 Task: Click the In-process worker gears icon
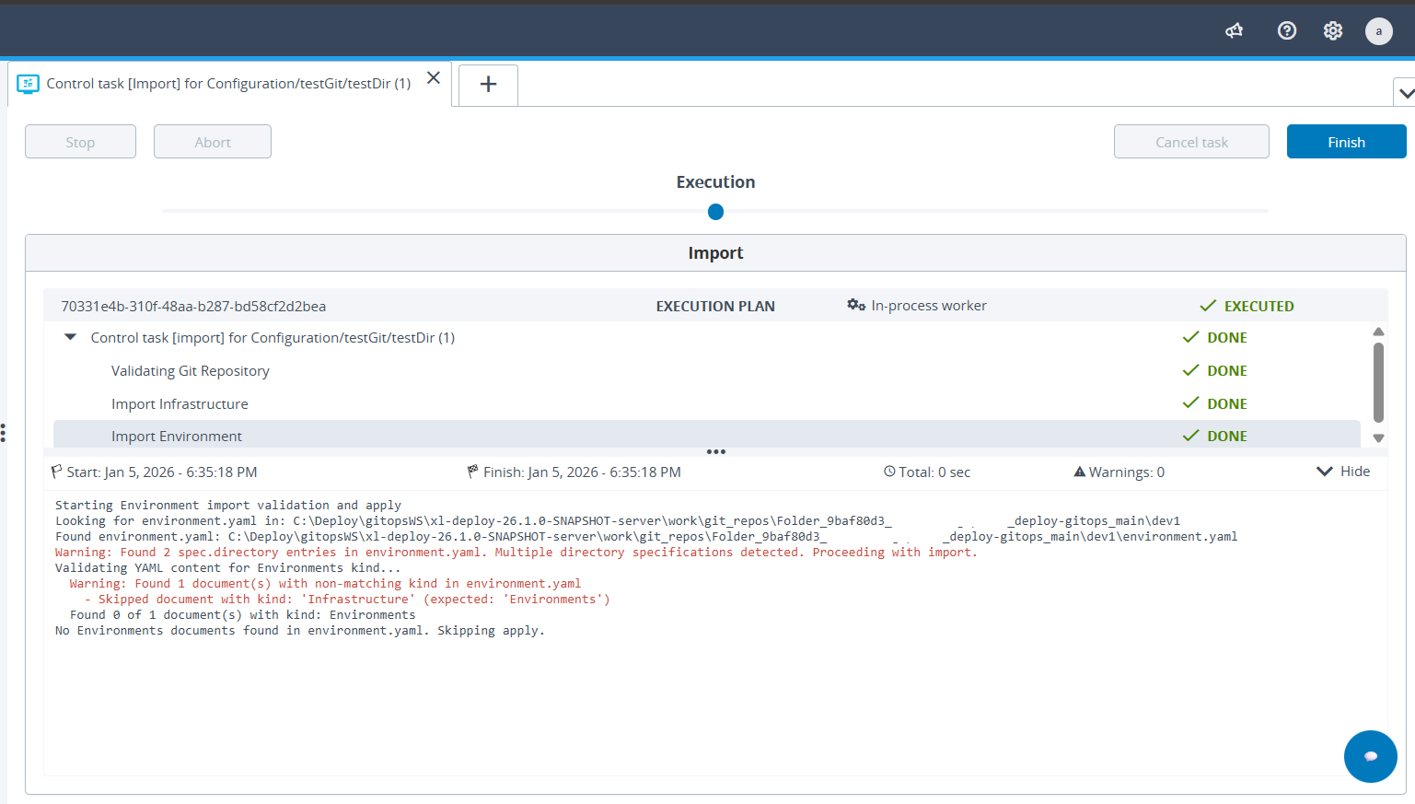pyautogui.click(x=856, y=305)
